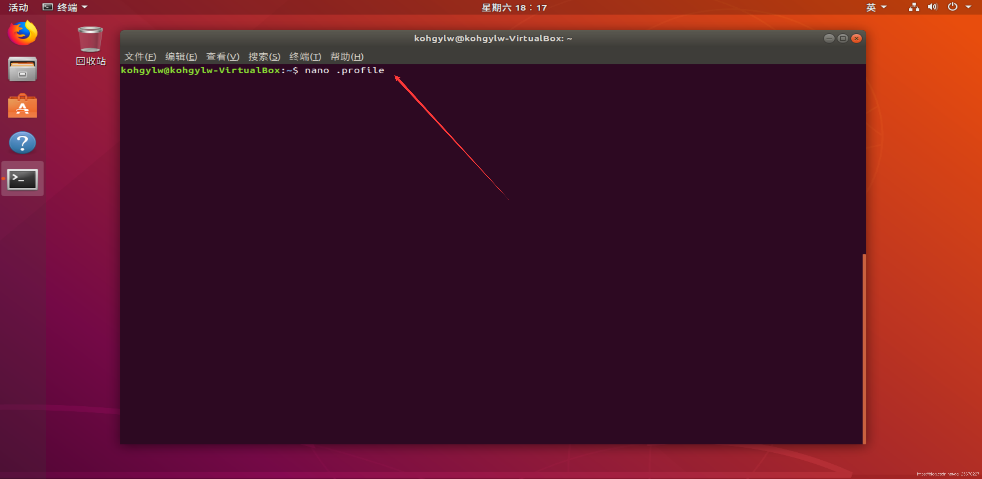Screen dimensions: 982x479
Task: Launch Ubuntu Software from the dock
Action: 22,106
